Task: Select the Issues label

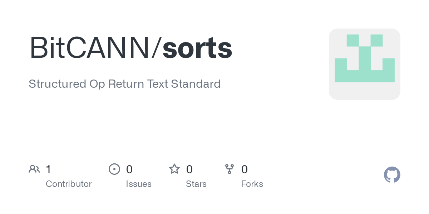Action: point(139,184)
